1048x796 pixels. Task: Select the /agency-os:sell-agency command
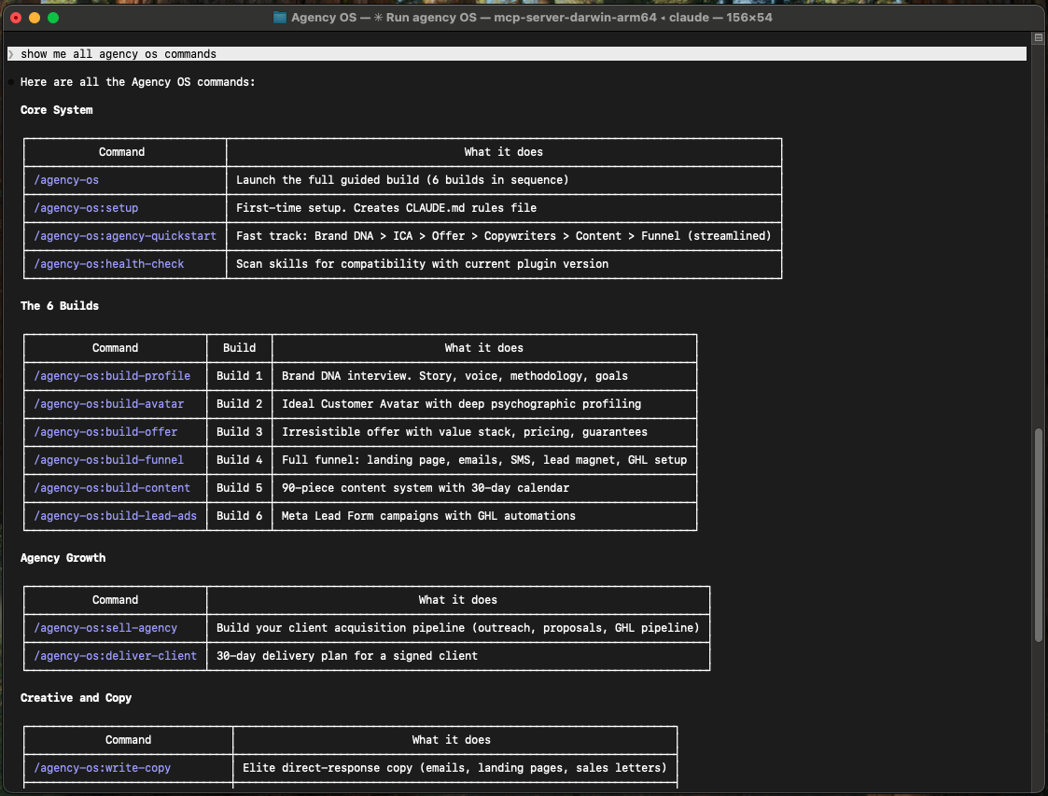(105, 627)
